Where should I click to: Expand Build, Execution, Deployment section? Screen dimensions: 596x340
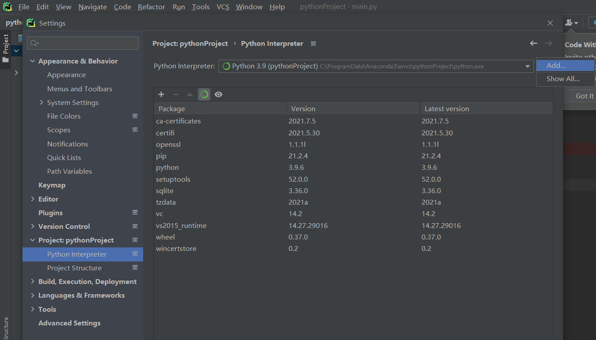pos(32,281)
